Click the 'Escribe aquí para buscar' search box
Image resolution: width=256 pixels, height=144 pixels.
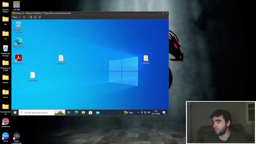pyautogui.click(x=42, y=112)
